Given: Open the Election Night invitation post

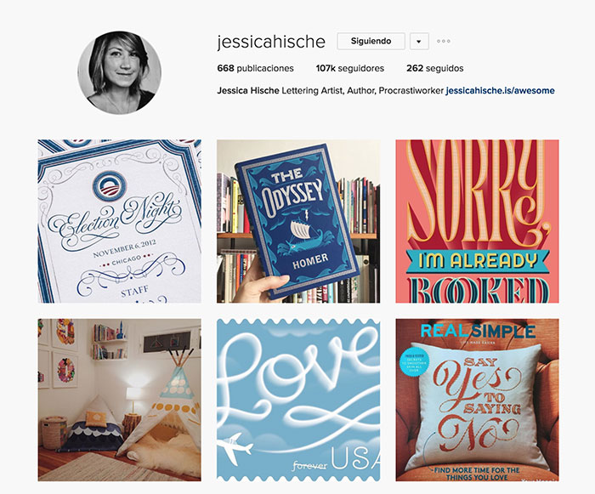Looking at the screenshot, I should (120, 221).
